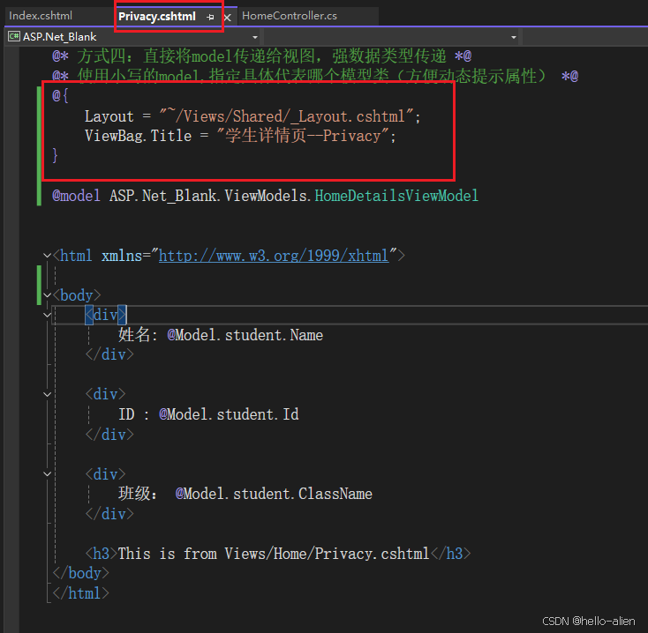Click the h3 text This is from Views/Home/Privacy.cshtml
Viewport: 648px width, 633px height.
(x=274, y=554)
